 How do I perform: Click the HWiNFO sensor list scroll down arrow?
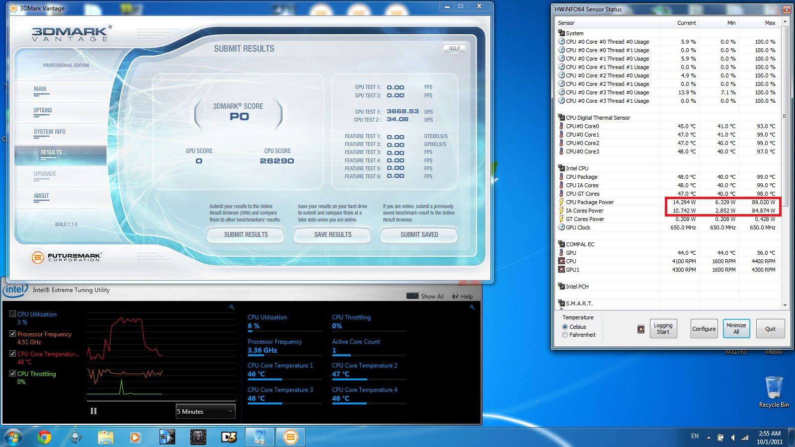point(785,305)
